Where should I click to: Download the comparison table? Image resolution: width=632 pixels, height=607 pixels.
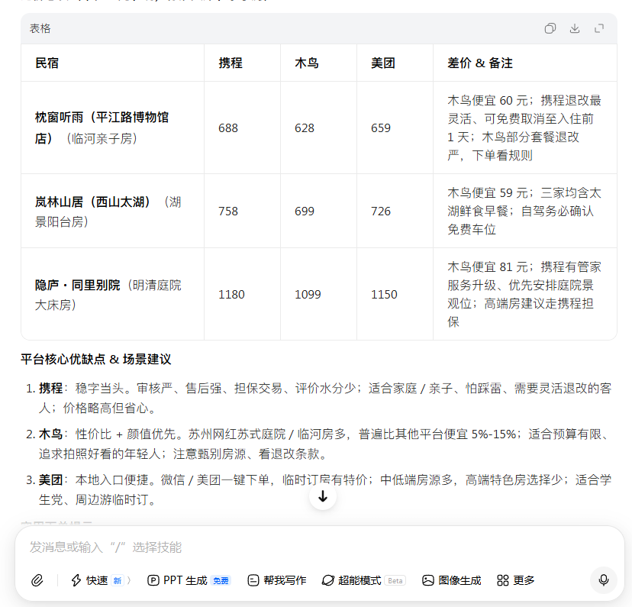click(x=573, y=28)
